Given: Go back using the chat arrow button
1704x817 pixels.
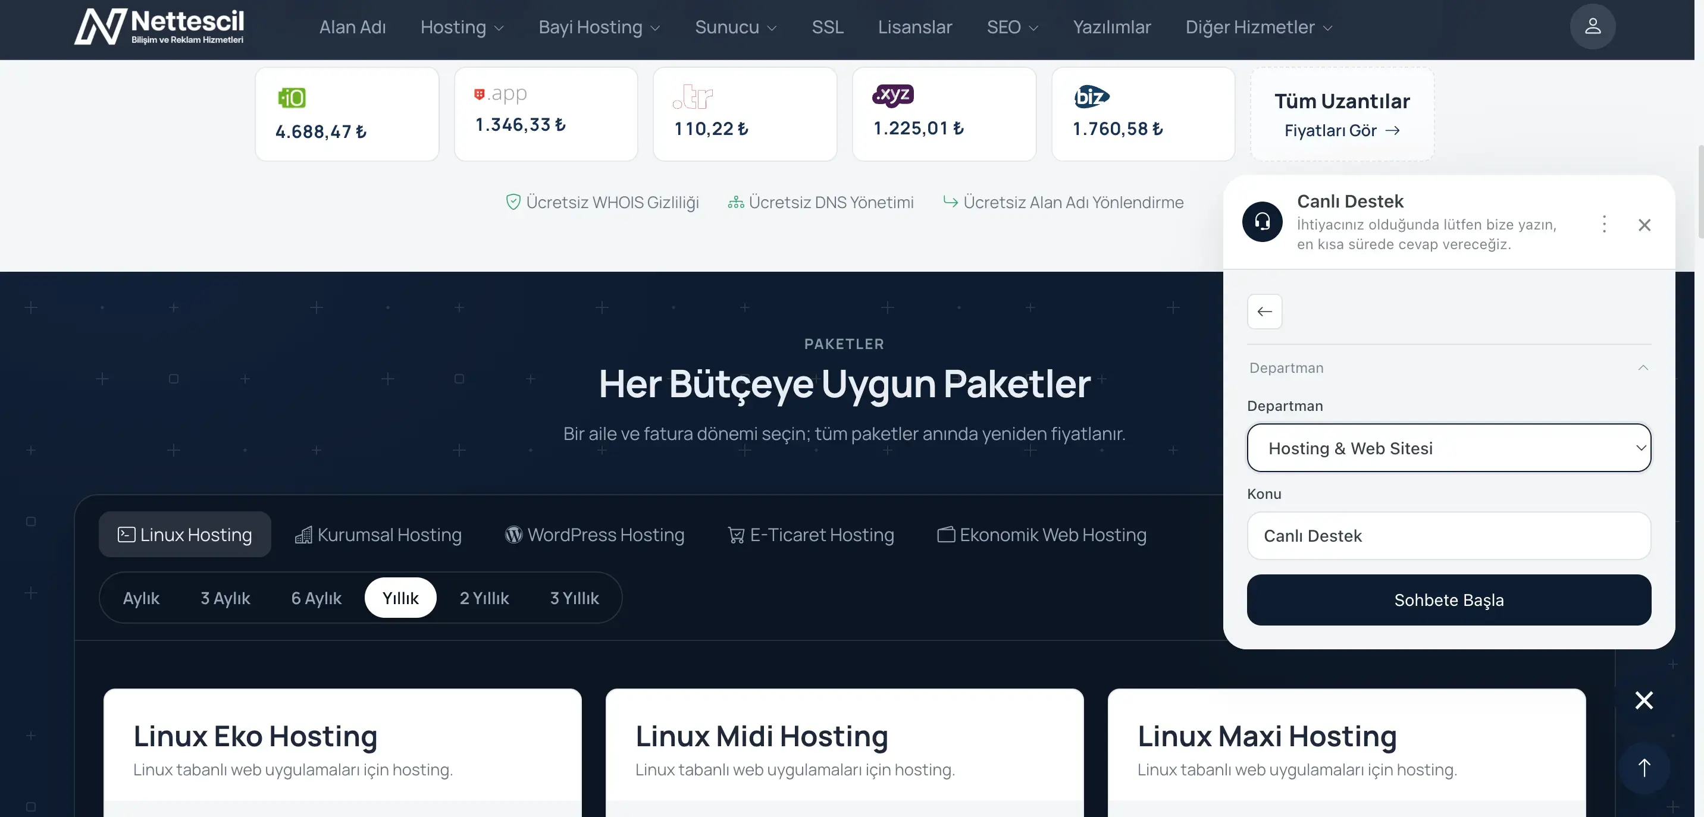Looking at the screenshot, I should 1264,312.
